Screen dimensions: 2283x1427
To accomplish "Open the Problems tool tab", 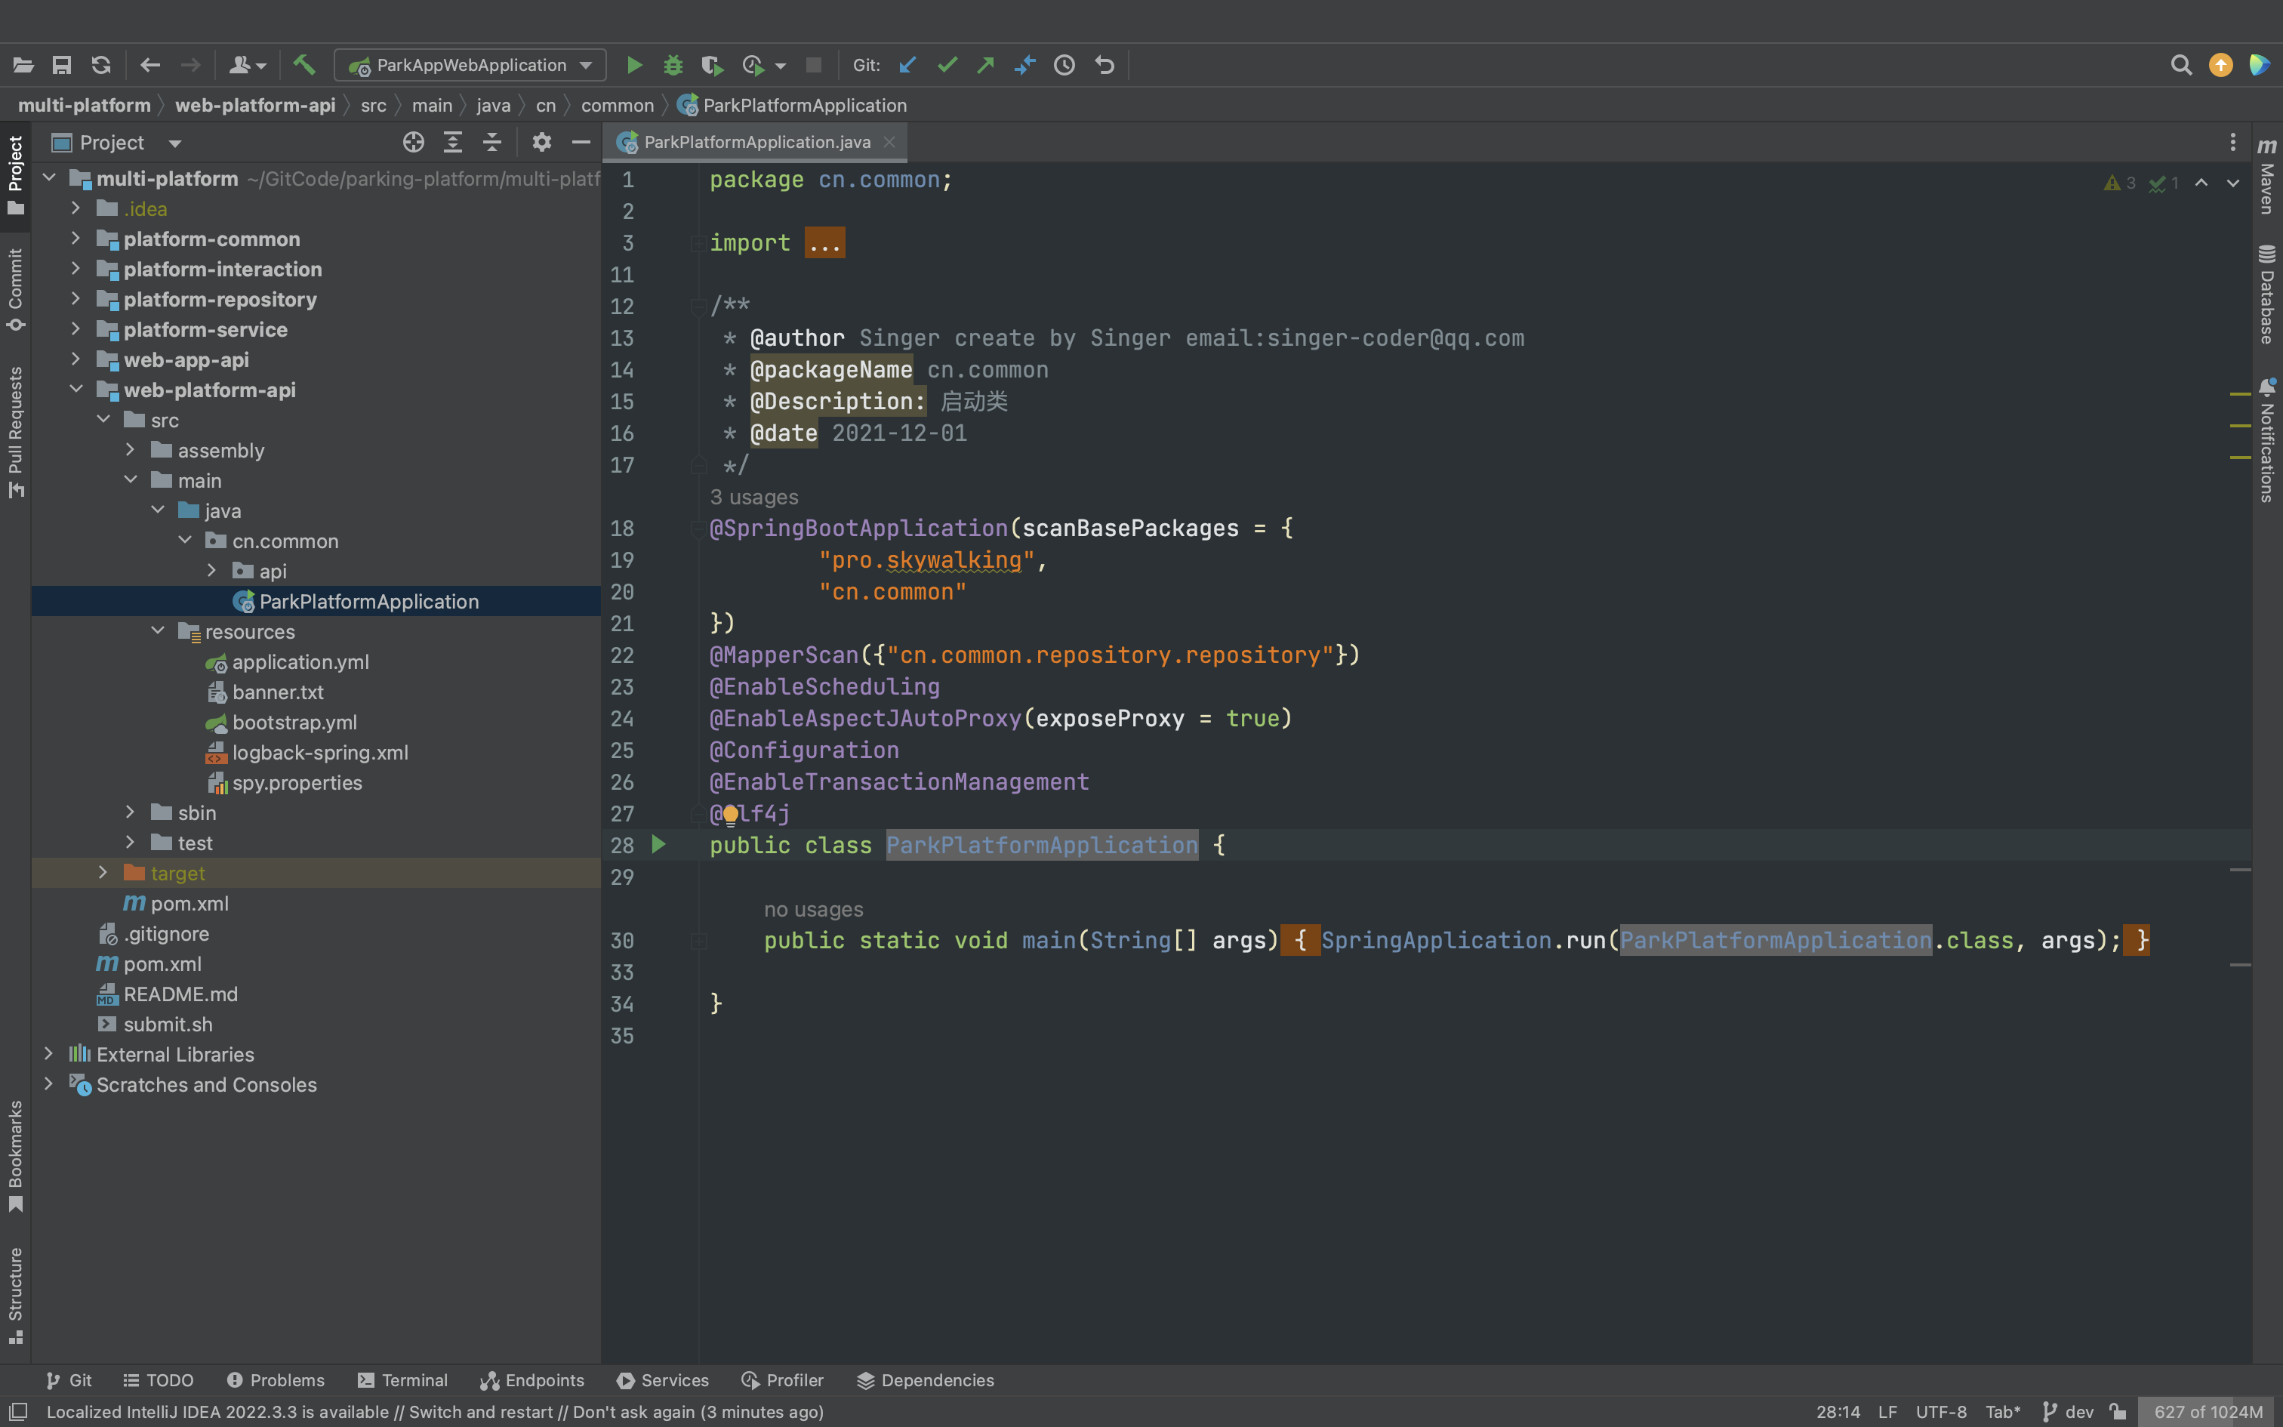I will [276, 1380].
